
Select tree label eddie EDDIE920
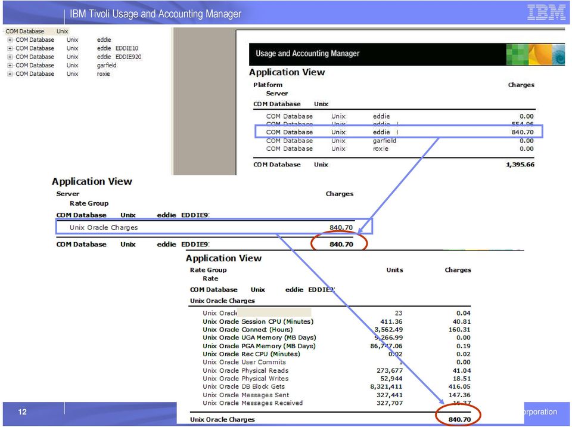(x=119, y=57)
